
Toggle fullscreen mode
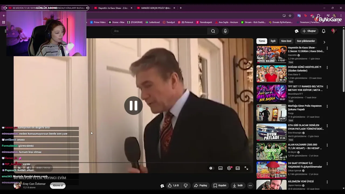pyautogui.click(x=246, y=168)
